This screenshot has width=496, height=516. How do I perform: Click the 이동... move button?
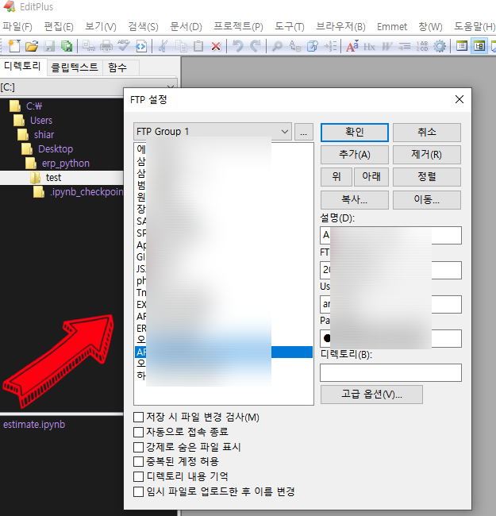click(x=427, y=200)
